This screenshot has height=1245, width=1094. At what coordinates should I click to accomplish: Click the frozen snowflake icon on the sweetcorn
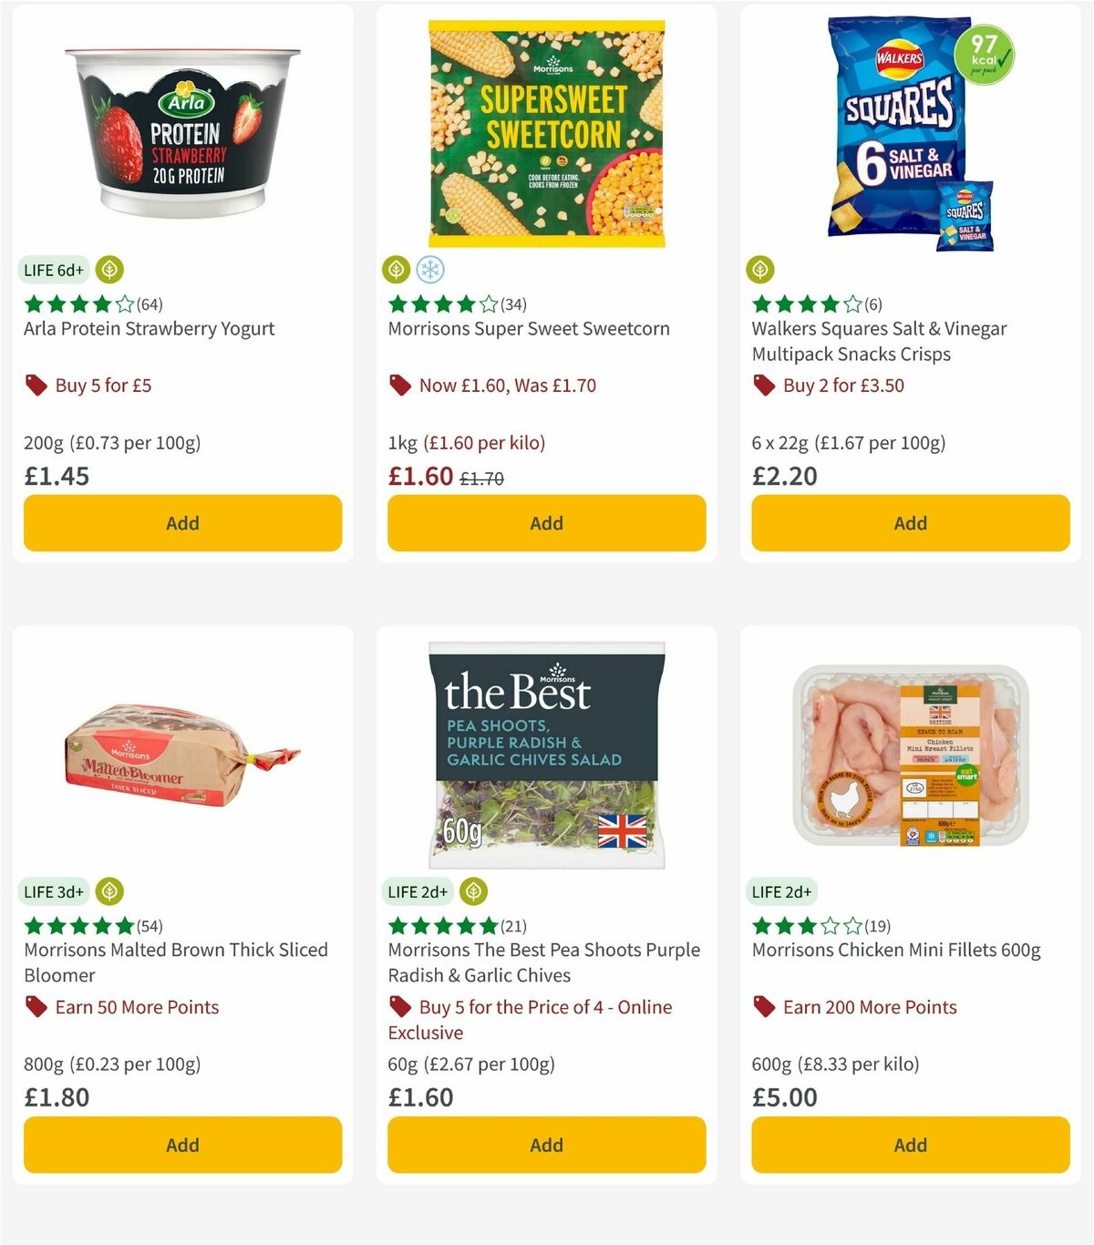pos(432,270)
